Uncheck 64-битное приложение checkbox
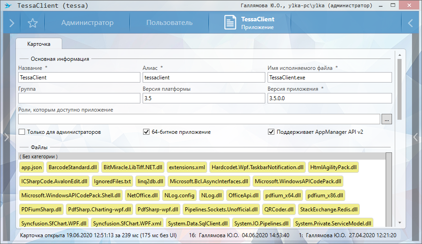Viewport: 422px width, 244px height. click(x=146, y=132)
